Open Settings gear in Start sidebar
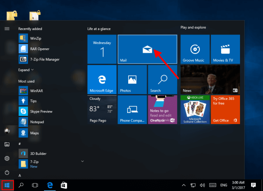263x191 pixels. point(7,158)
